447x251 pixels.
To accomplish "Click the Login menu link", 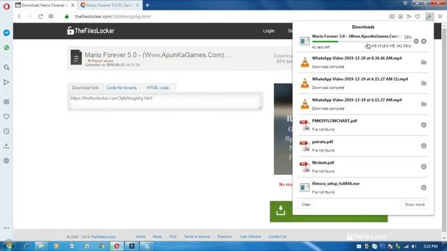I will coord(268,31).
